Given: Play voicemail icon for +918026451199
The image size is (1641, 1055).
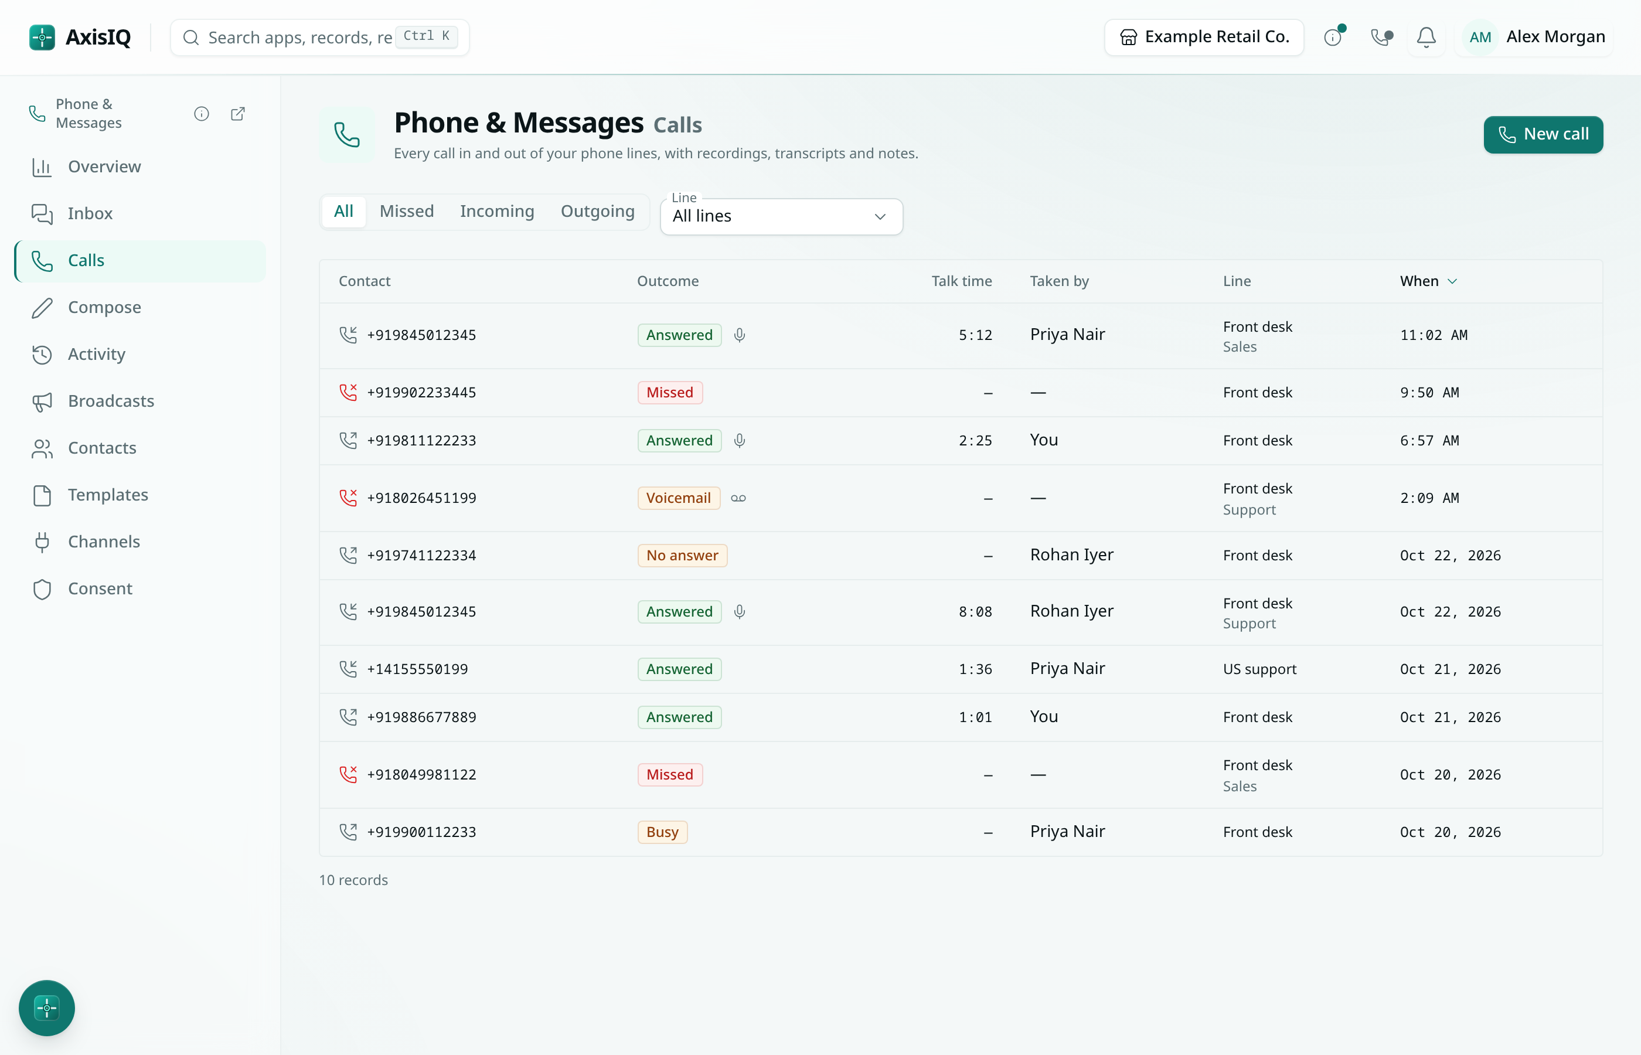Looking at the screenshot, I should pos(738,498).
